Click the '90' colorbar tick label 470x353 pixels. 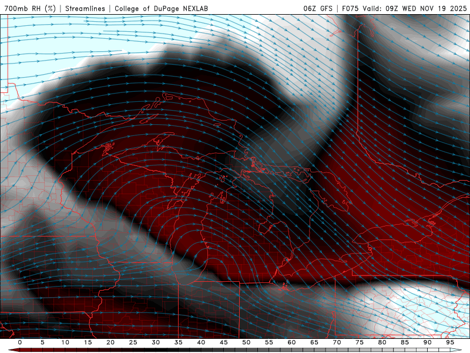[x=427, y=342]
